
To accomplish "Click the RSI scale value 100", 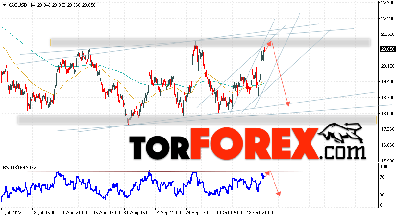I will coord(384,167).
